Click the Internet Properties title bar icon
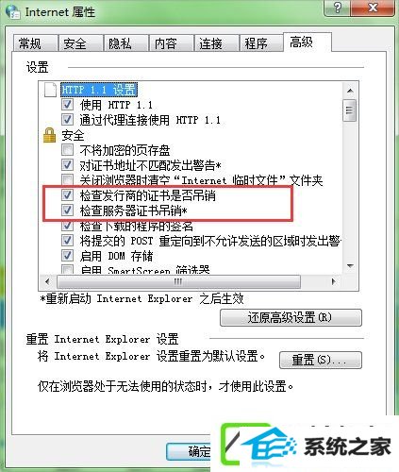399x472 pixels. point(13,12)
